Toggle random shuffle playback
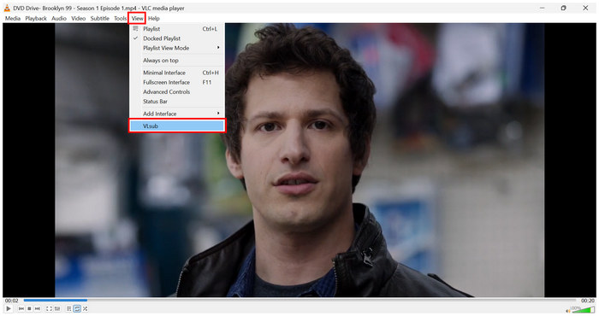The width and height of the screenshot is (599, 316). point(85,308)
